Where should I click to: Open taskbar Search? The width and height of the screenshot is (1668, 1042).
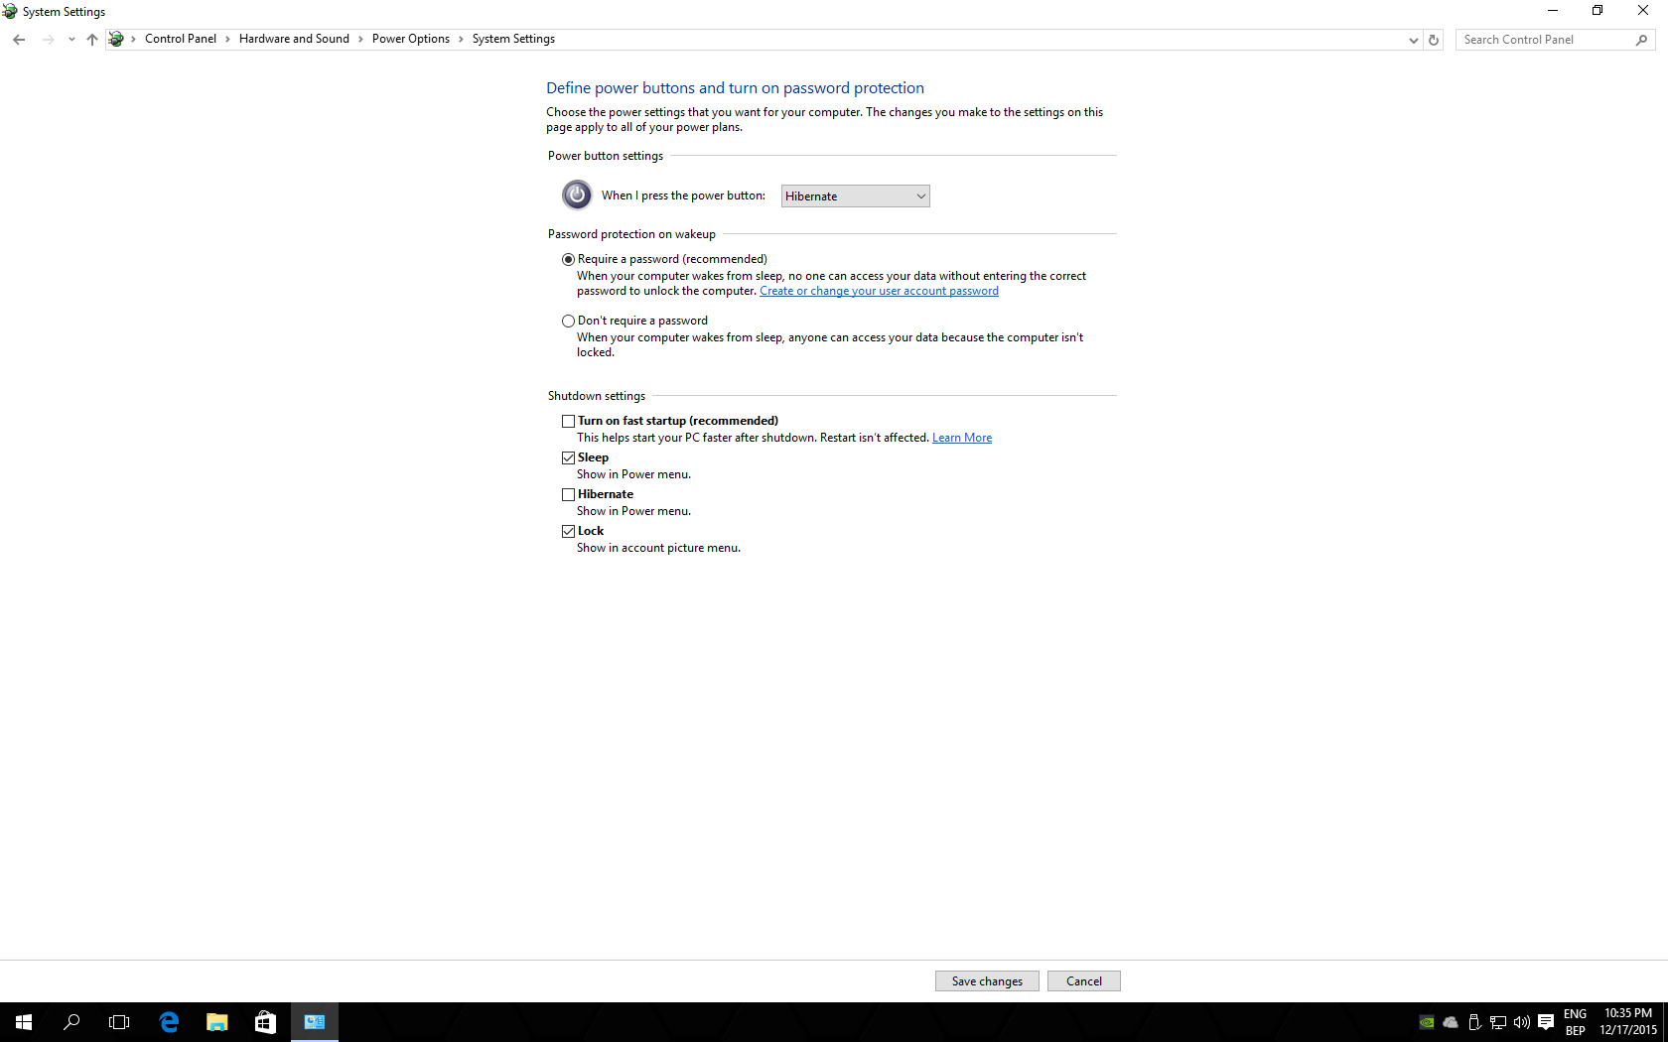[x=71, y=1022]
